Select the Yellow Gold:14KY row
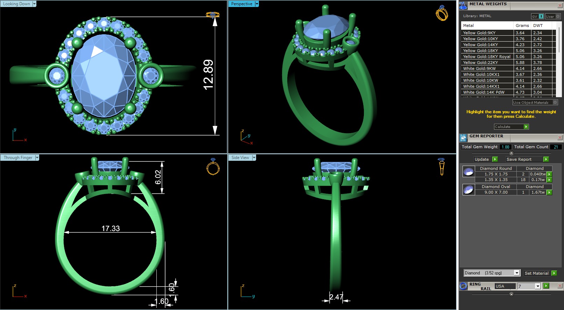 tap(508, 45)
